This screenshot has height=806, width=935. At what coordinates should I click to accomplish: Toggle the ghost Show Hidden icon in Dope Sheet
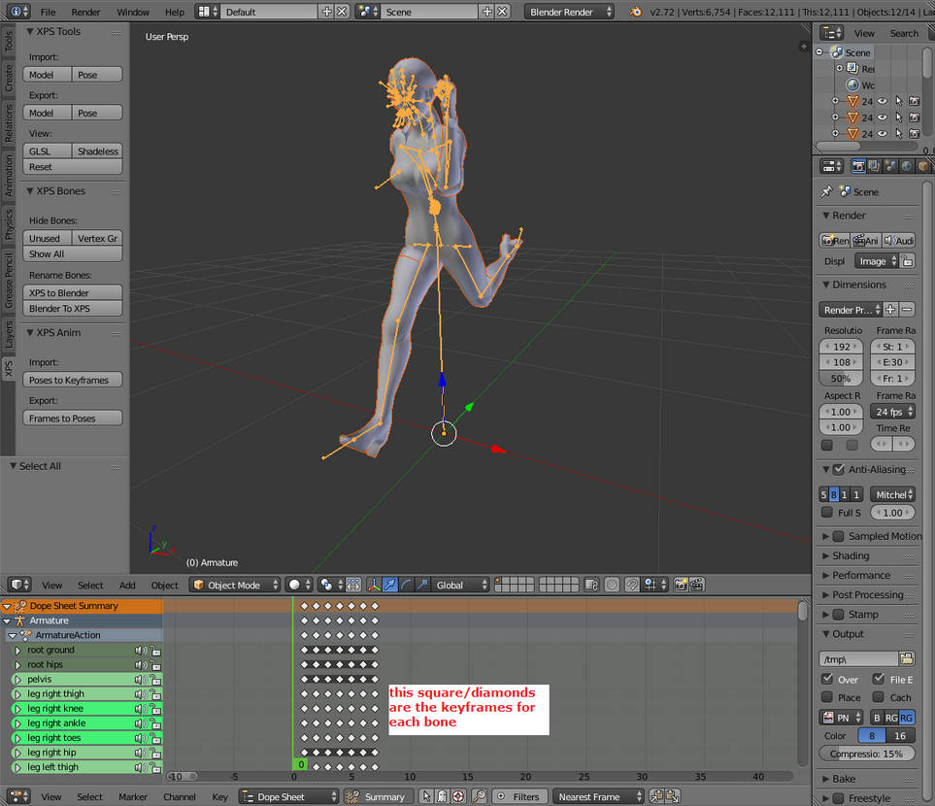tap(442, 796)
